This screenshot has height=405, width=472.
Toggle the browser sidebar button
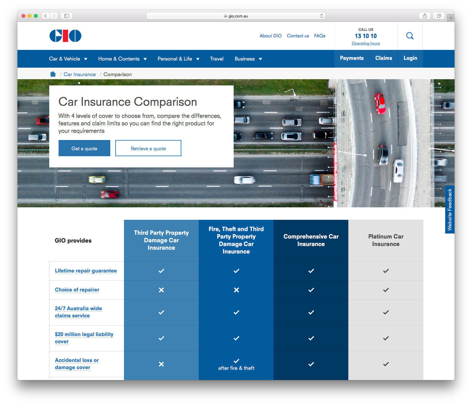pos(66,16)
